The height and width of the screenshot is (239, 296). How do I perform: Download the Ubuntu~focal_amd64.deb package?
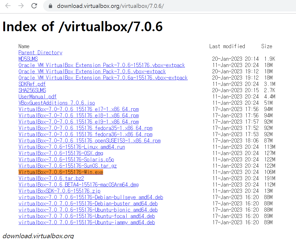(87, 216)
